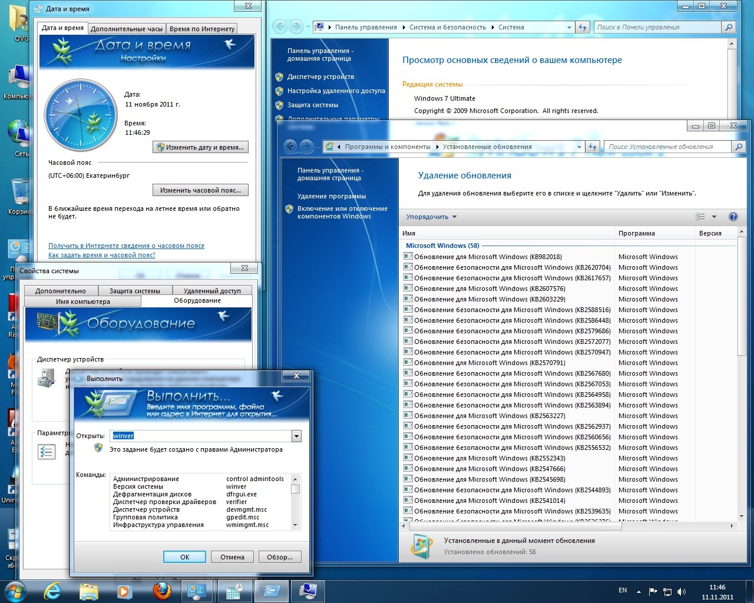Open Диспетчер устройств link in System sidebar
Viewport: 754px width, 603px height.
pyautogui.click(x=320, y=77)
